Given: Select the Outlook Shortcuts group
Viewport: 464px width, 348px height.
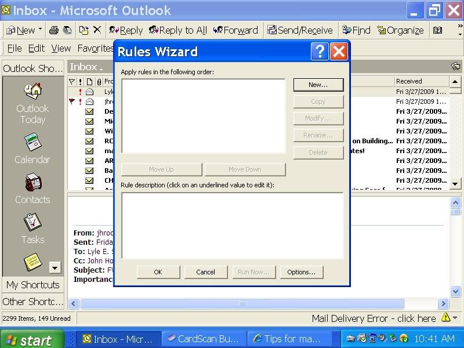Looking at the screenshot, I should point(33,68).
